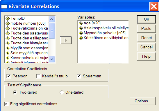
Task: Click the dialog title bar window icon
Action: pos(4,6)
